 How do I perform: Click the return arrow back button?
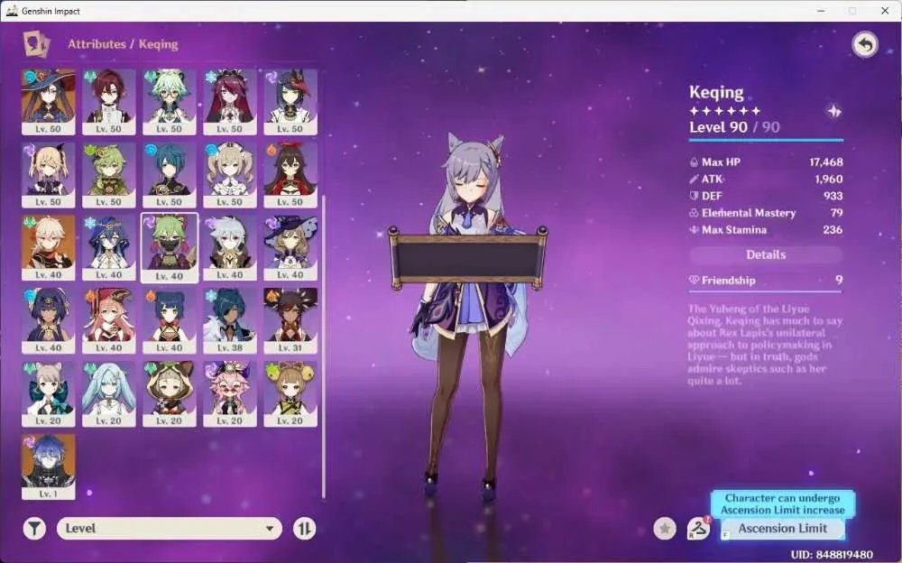point(865,44)
